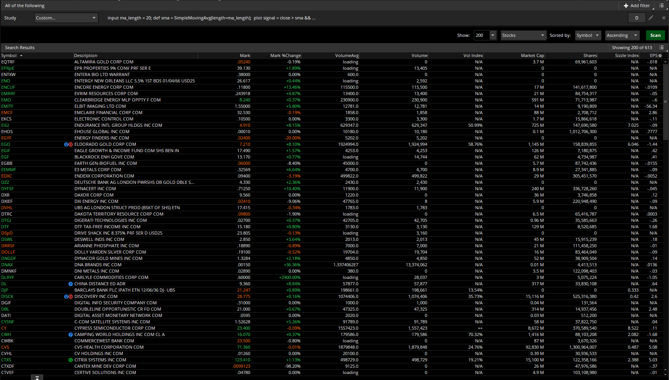Select the DISCK symbol
The width and height of the screenshot is (669, 380).
7,297
